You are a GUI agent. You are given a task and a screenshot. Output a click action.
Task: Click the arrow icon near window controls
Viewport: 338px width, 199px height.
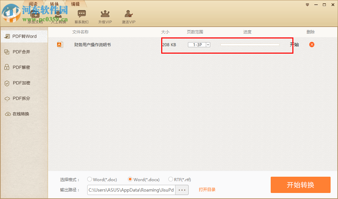pyautogui.click(x=307, y=4)
